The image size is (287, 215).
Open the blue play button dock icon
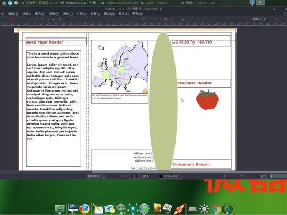[145, 209]
